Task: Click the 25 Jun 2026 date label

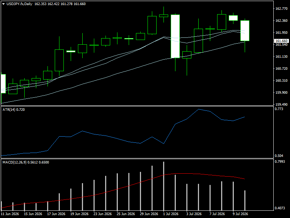Action: click(x=126, y=214)
